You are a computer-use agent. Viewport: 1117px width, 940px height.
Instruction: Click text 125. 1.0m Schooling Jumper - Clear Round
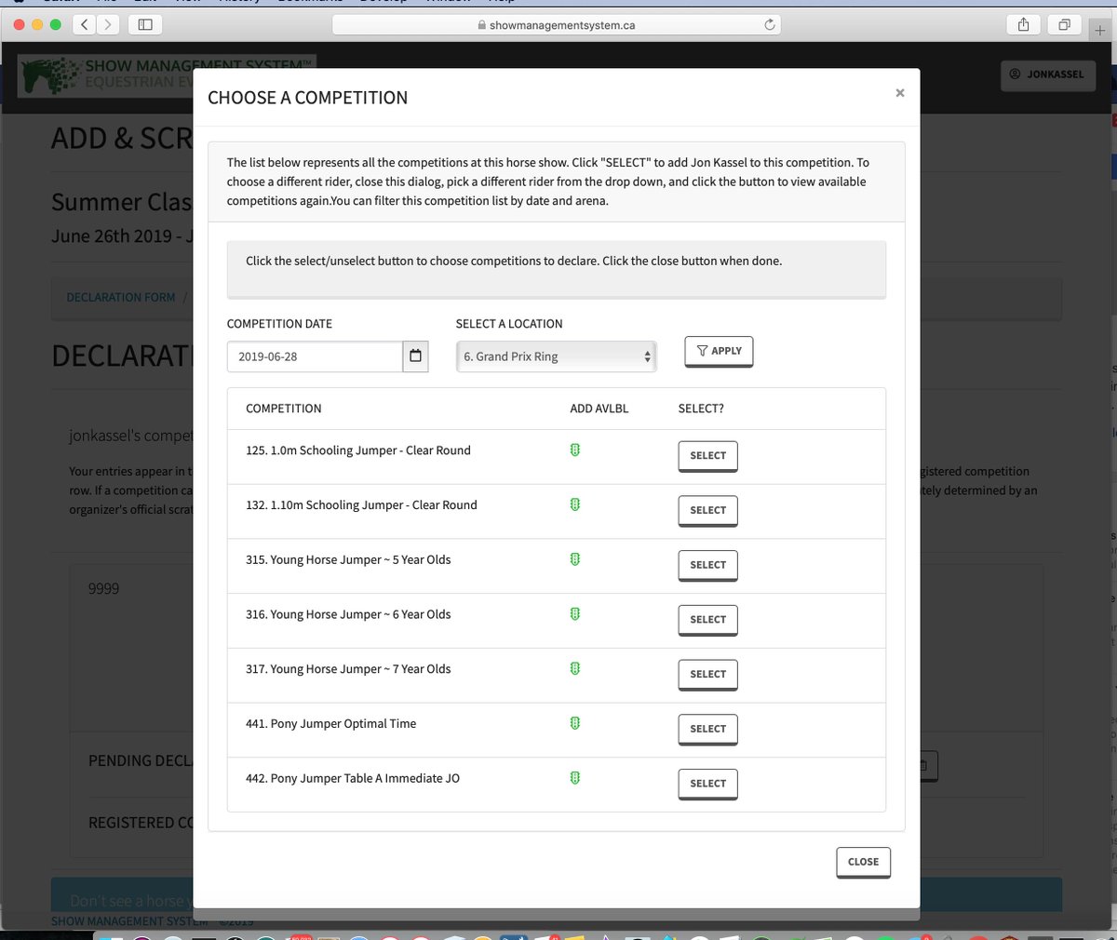pos(358,450)
